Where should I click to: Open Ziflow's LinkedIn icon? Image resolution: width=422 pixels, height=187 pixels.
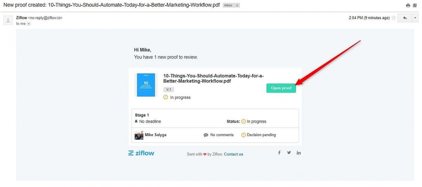point(299,153)
